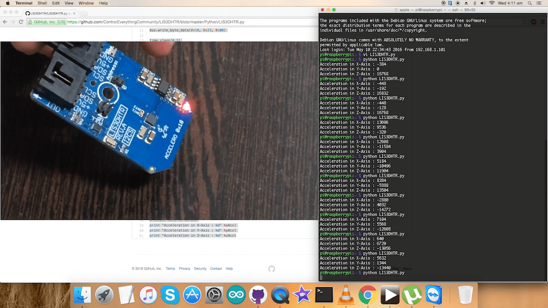Show Notification Center from menu bar
The image size is (548, 308).
coord(539,3)
